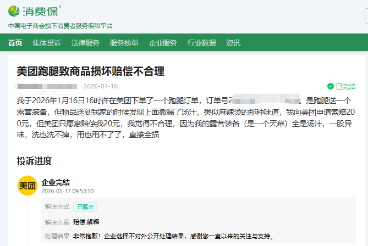The width and height of the screenshot is (368, 246).
Task: Click the complaint title 美团跑腿致商品损坏赔偿不合理
Action: (x=91, y=71)
